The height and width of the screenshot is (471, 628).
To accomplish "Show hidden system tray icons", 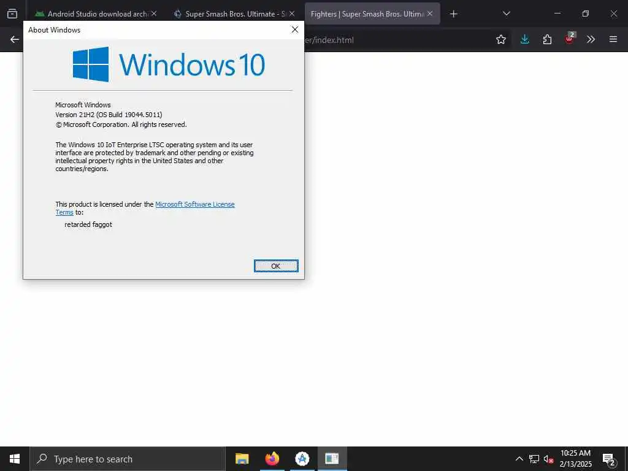I will [519, 459].
